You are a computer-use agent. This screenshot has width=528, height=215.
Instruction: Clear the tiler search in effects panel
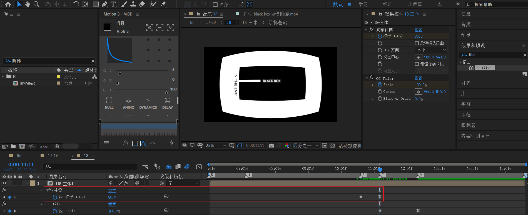[525, 55]
